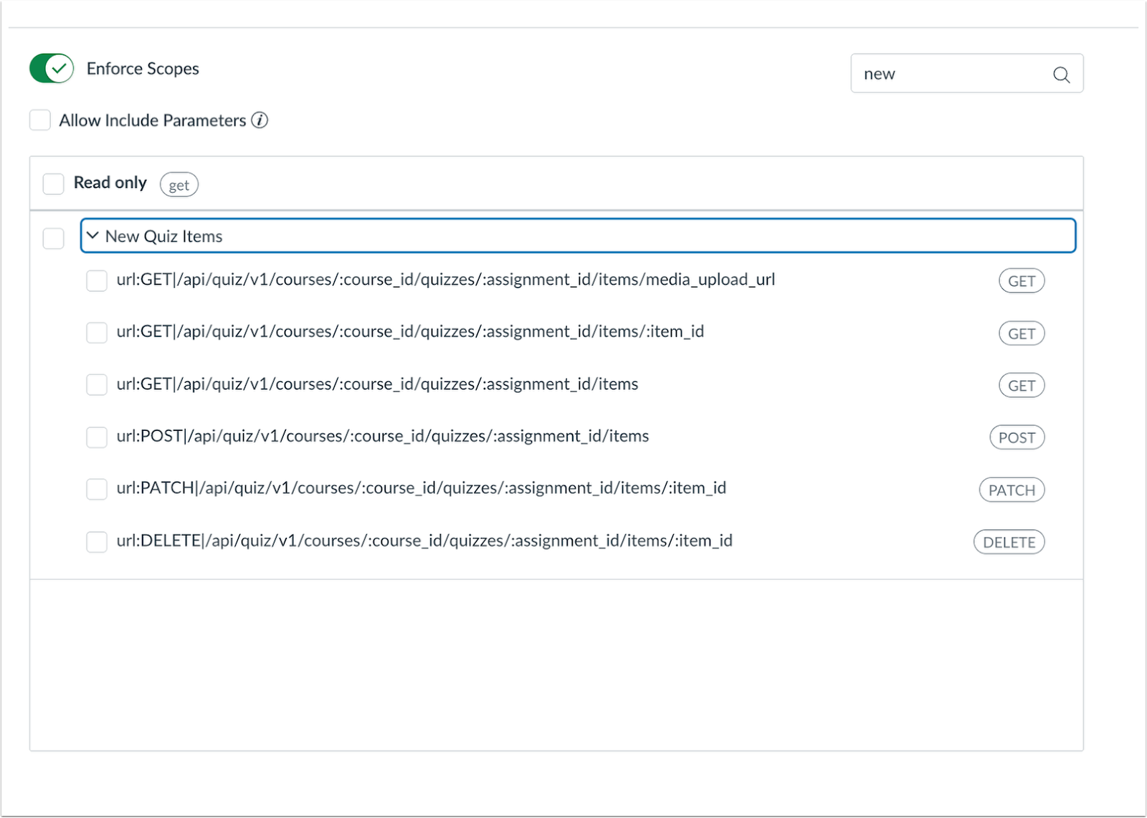Check the GET items list scope checkbox
The height and width of the screenshot is (818, 1147).
tap(97, 385)
